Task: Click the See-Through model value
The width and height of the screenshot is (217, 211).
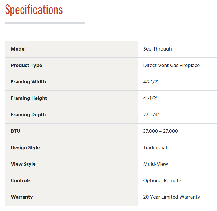Action: point(158,49)
